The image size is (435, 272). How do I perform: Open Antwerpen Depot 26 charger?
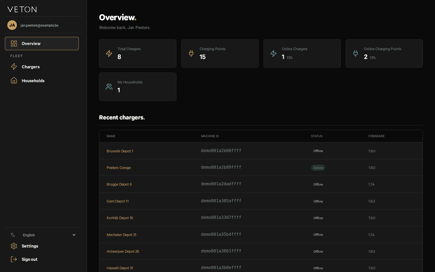[x=123, y=251]
